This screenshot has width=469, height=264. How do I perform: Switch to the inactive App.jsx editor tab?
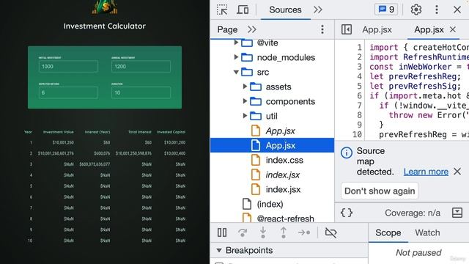point(377,29)
